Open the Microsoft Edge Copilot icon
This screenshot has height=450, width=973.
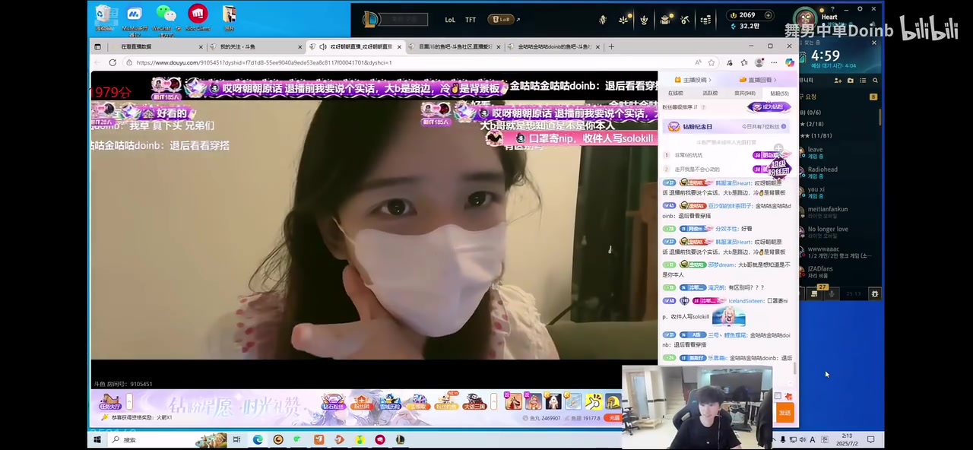[789, 62]
